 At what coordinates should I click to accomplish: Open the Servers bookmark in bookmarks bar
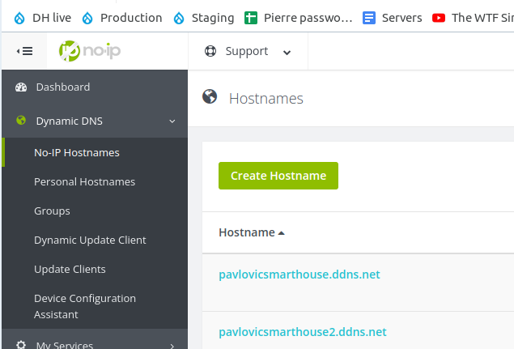(393, 17)
